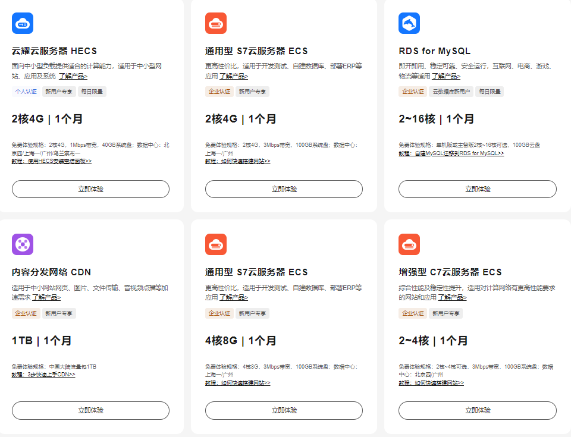Click 立即体验 on the 4核8G 通用型 S7 ECS card
Screen dimensions: 571x437
(284, 410)
